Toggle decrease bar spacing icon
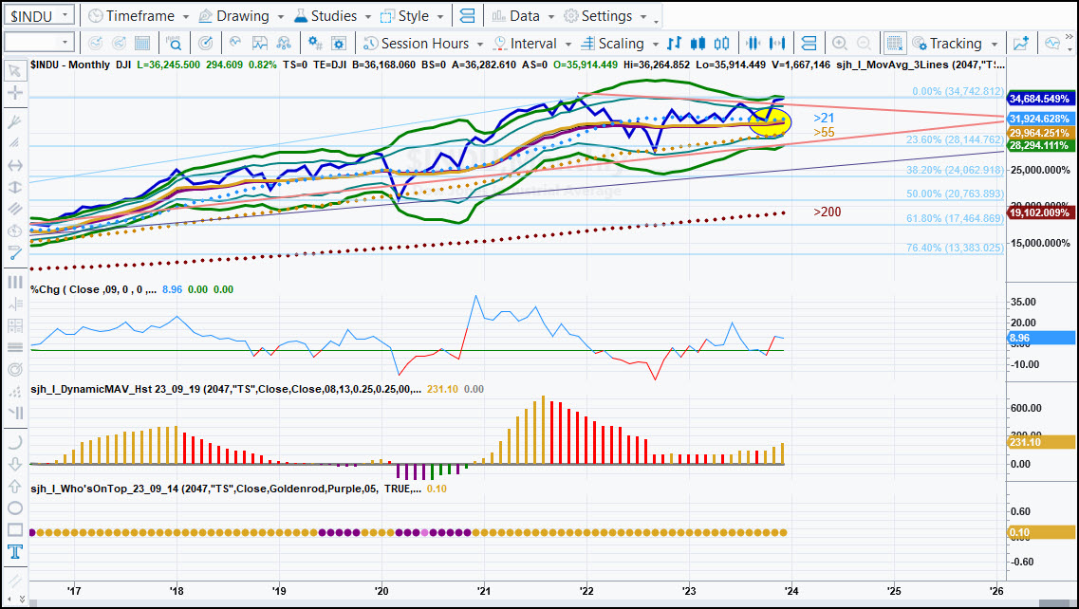The height and width of the screenshot is (609, 1079). [x=753, y=44]
